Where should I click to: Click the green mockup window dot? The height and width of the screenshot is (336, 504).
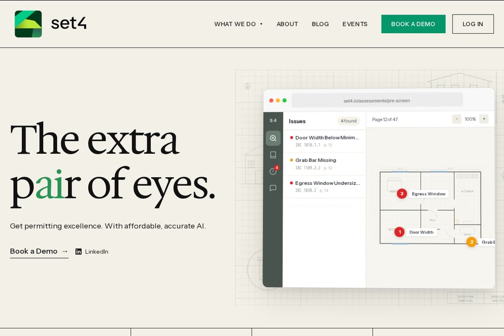point(284,101)
